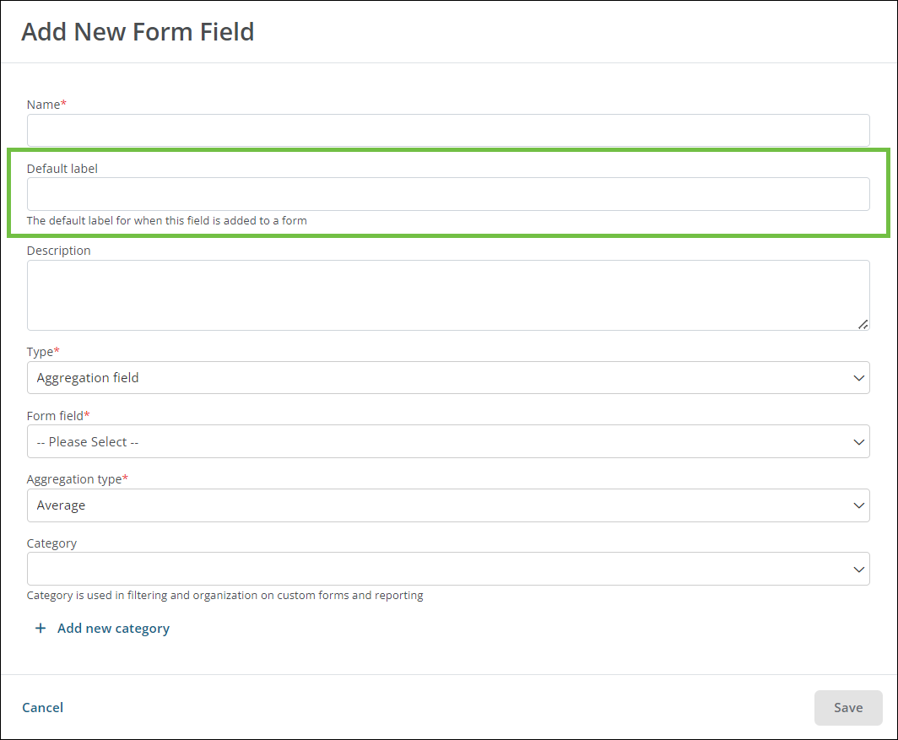The height and width of the screenshot is (740, 898).
Task: Click inside the Description text area
Action: (448, 295)
